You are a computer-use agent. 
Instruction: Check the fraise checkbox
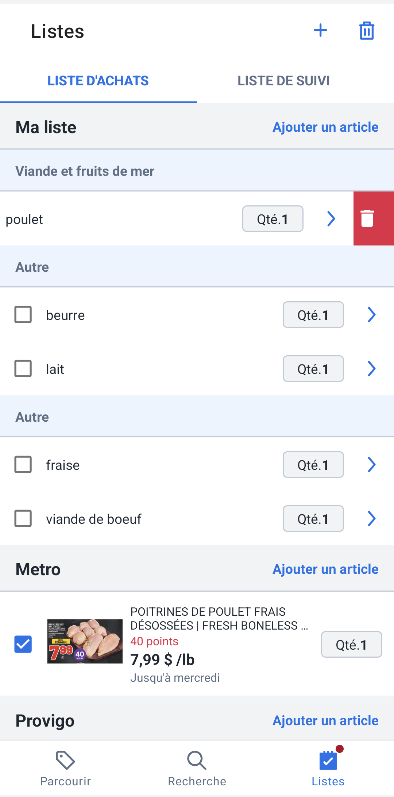click(23, 464)
